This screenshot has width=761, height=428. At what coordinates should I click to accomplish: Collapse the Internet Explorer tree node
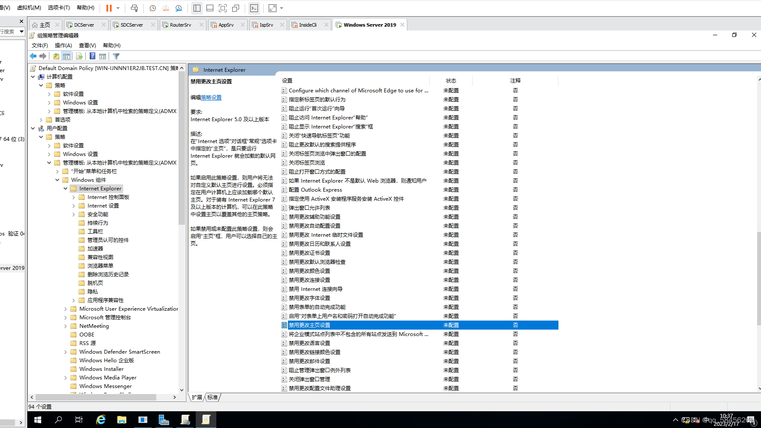click(x=65, y=188)
